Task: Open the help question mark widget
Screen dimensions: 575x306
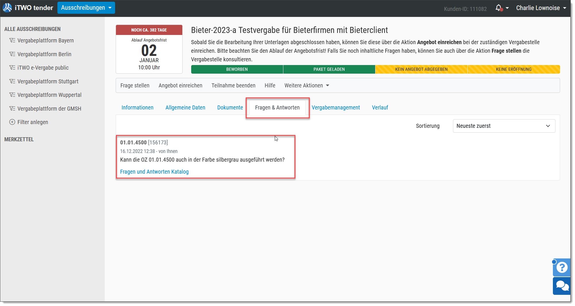Action: pos(562,267)
